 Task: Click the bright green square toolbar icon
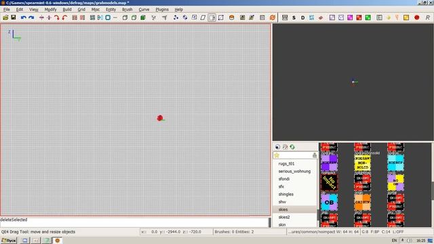point(368,18)
